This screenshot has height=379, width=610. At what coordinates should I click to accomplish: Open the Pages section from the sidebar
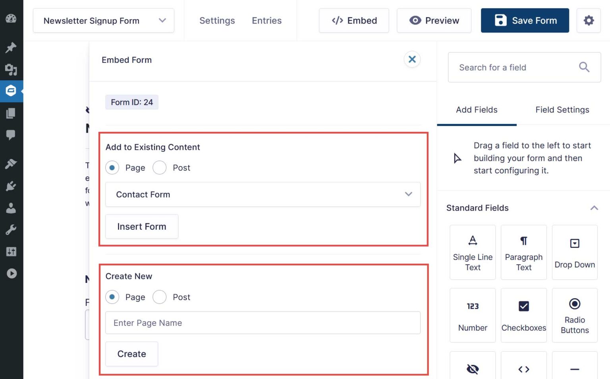11,113
